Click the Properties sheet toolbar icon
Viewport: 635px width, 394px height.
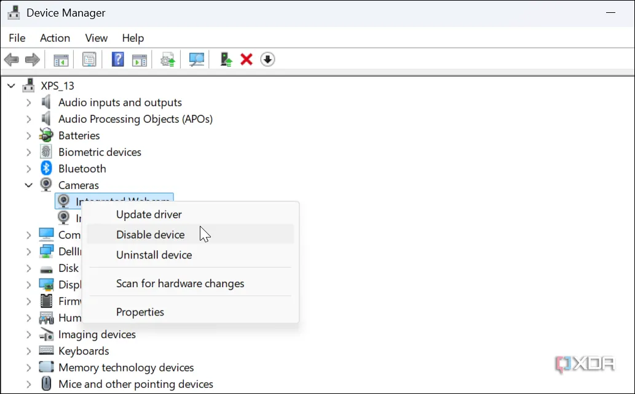[89, 60]
